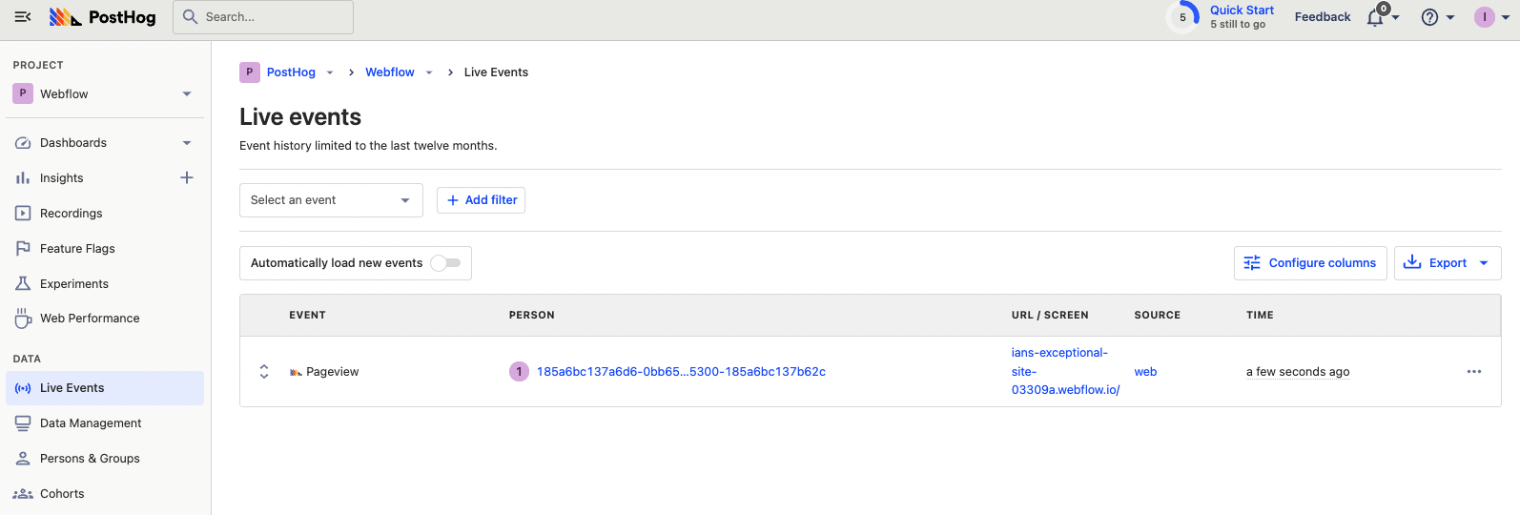This screenshot has height=515, width=1520.
Task: Expand the Dashboards submenu arrow
Action: click(187, 143)
